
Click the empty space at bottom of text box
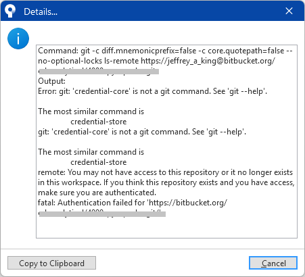[x=166, y=228]
